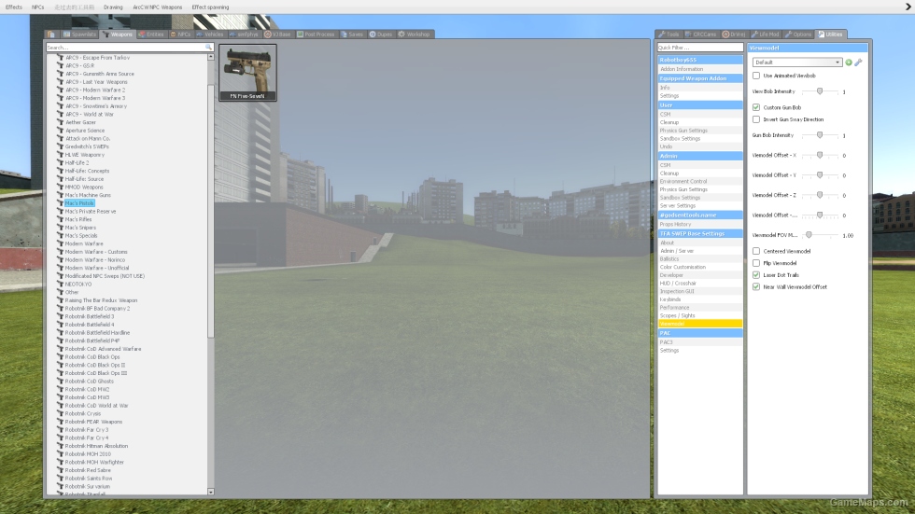Open Addon Information under Robotboy655
The image size is (915, 514).
(x=700, y=69)
